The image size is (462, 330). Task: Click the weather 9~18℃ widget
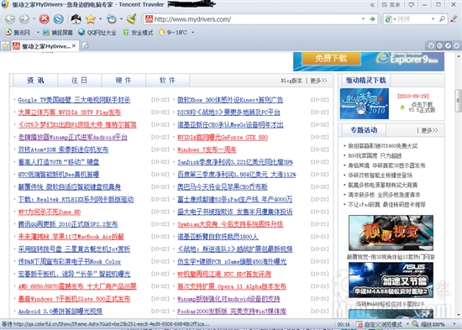coord(173,33)
